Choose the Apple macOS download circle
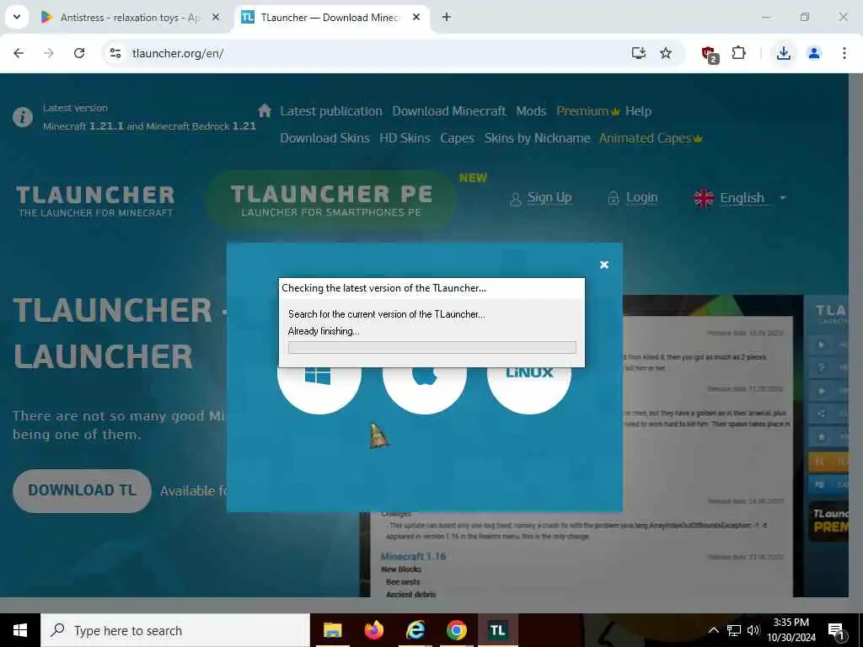The width and height of the screenshot is (863, 647). tap(425, 389)
